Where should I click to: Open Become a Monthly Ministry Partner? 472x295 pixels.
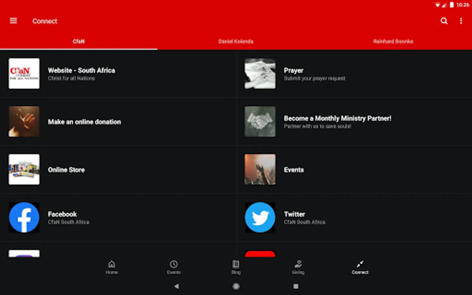coord(354,121)
